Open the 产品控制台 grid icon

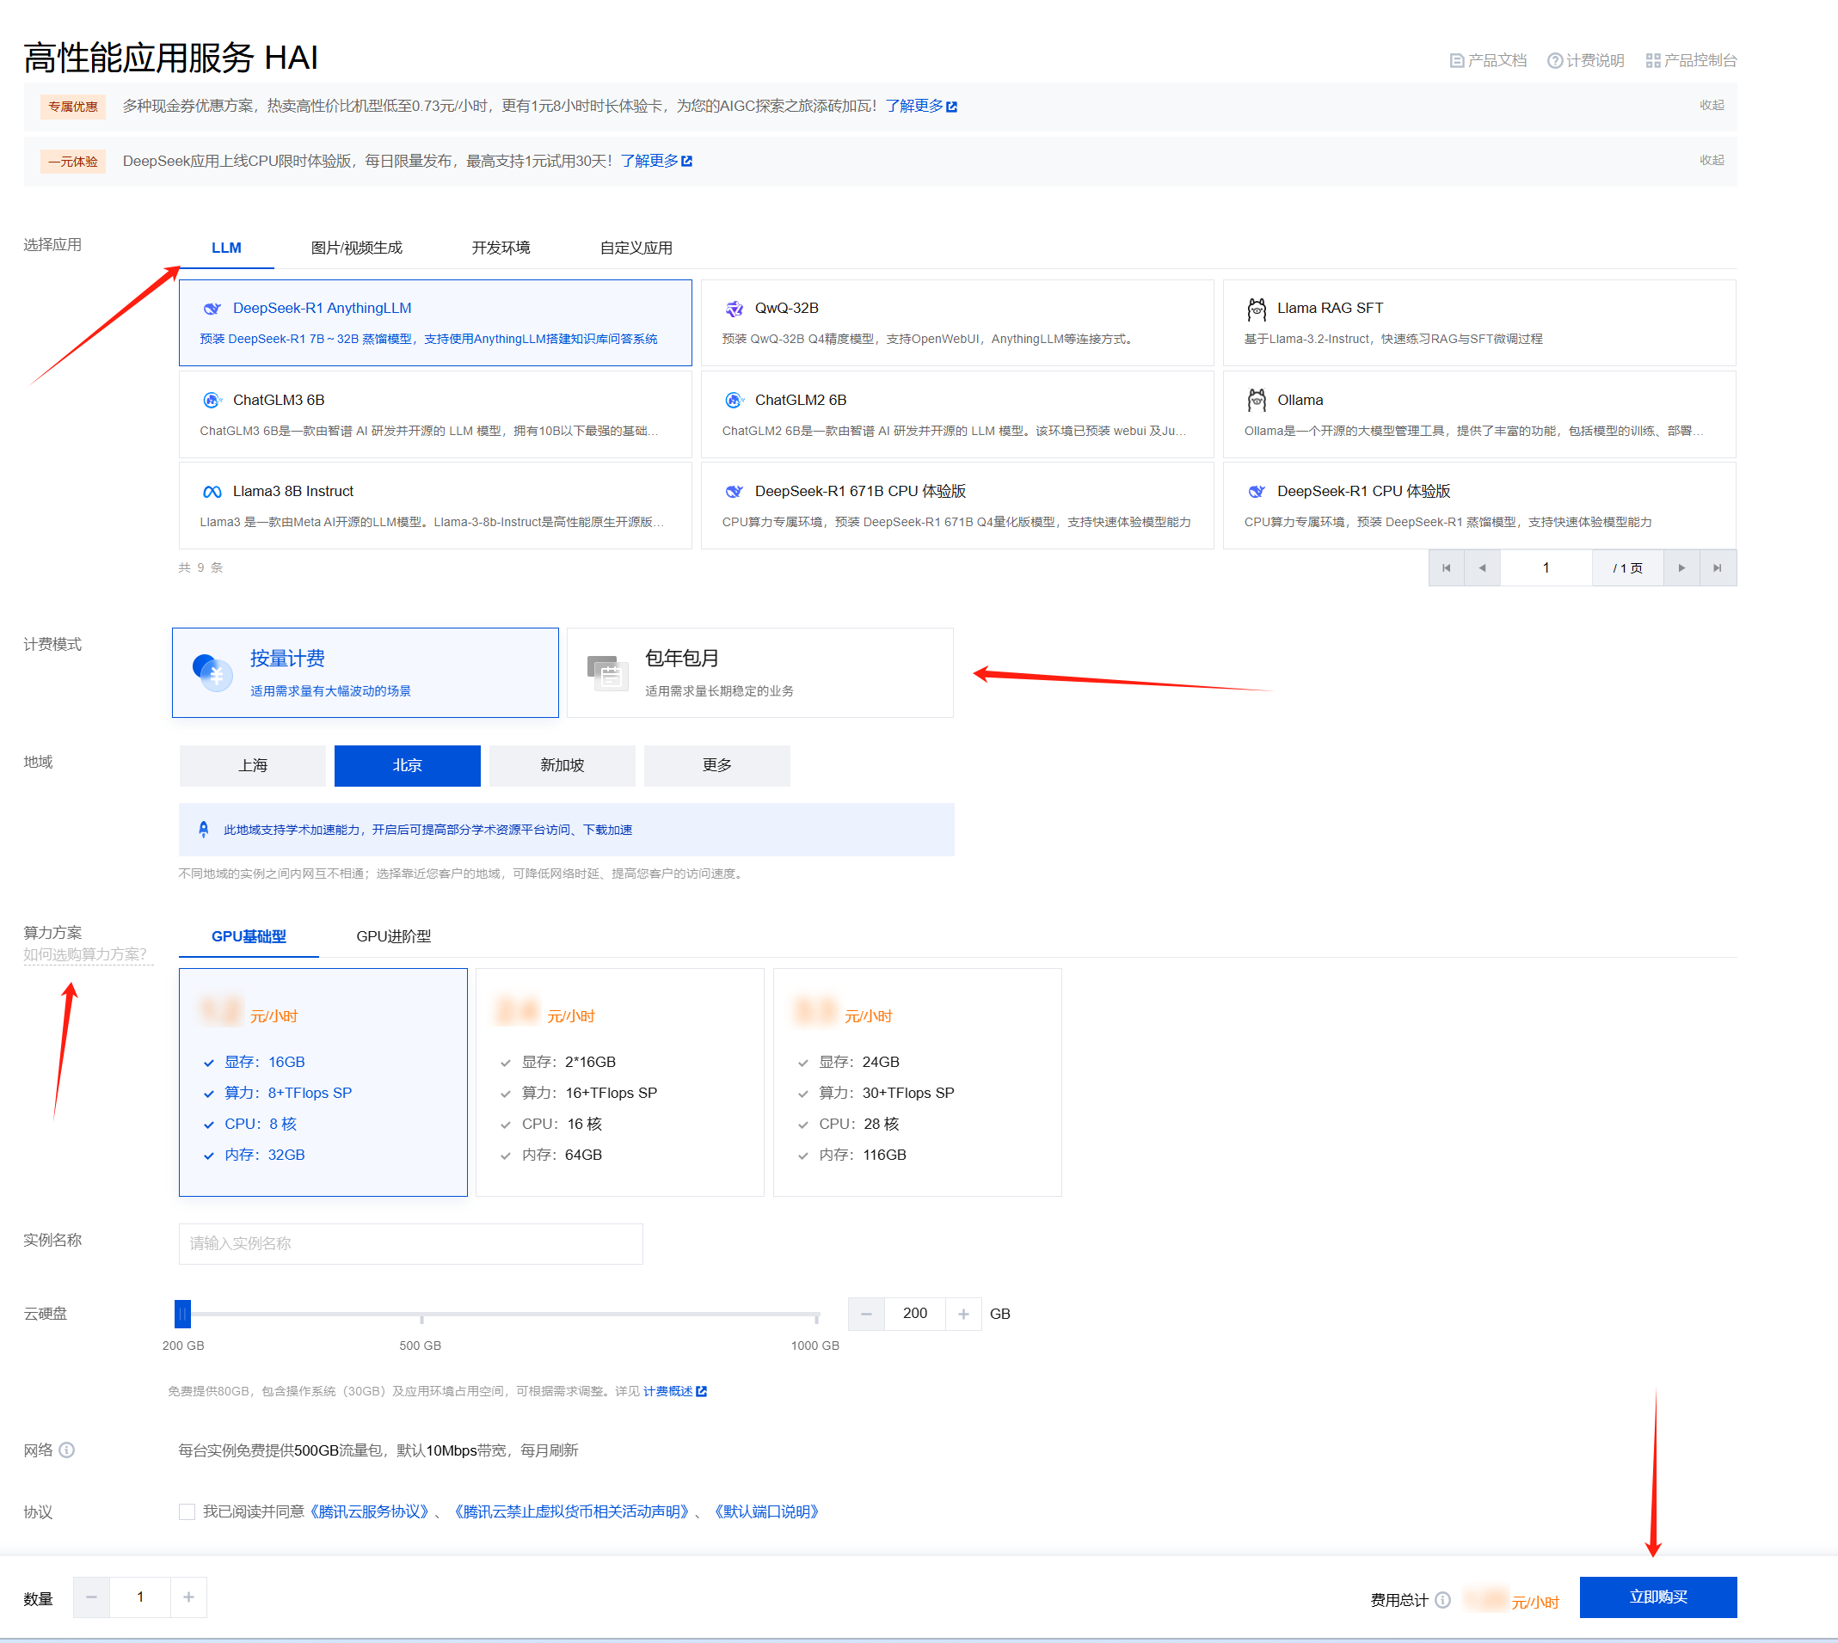point(1653,60)
